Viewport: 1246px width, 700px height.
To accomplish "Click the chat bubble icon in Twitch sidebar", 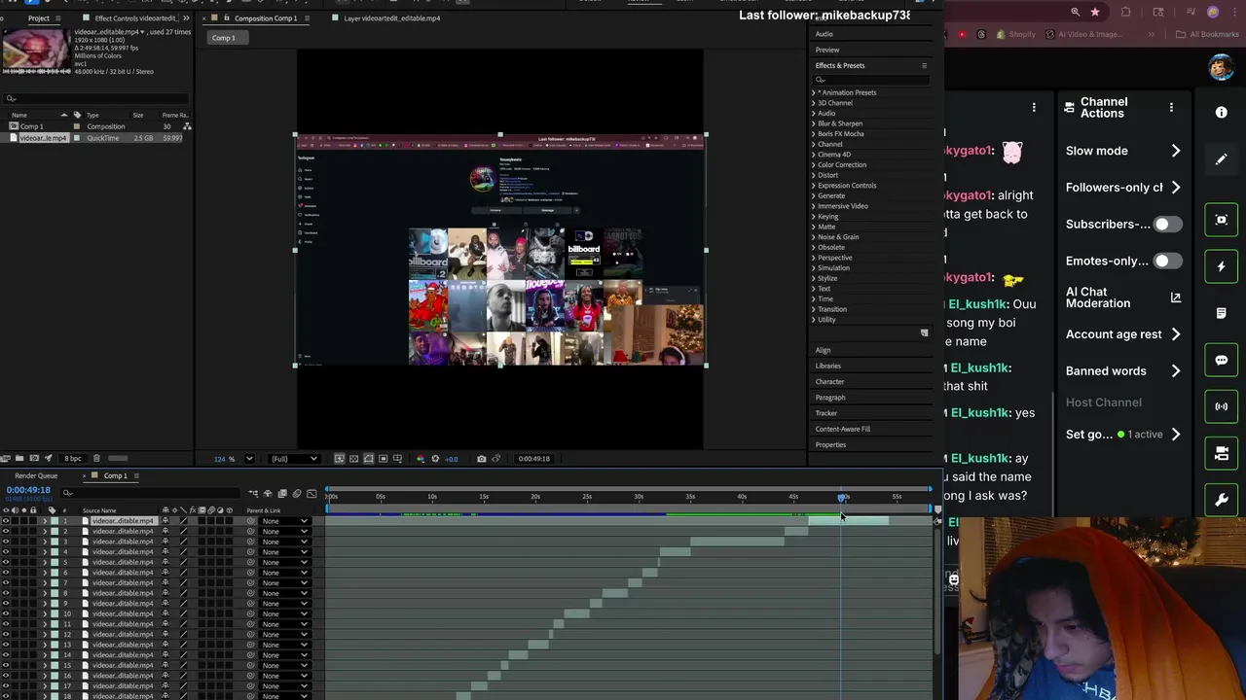I will [1222, 360].
